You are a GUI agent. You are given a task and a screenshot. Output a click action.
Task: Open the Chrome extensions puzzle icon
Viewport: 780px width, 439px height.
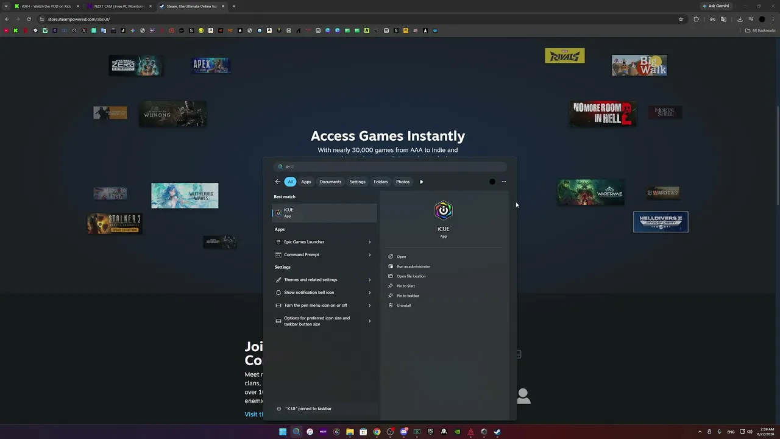pyautogui.click(x=697, y=19)
